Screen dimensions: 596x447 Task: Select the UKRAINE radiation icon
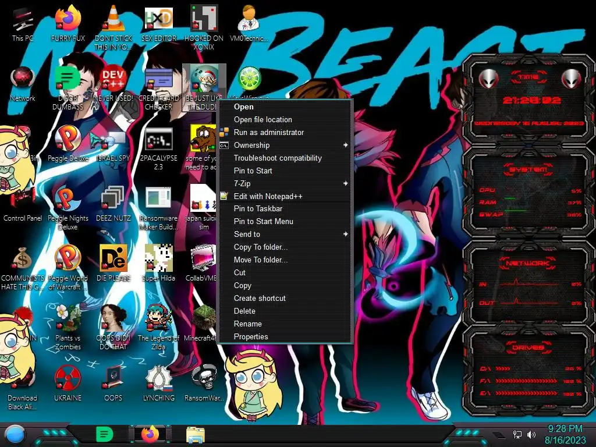click(x=68, y=383)
